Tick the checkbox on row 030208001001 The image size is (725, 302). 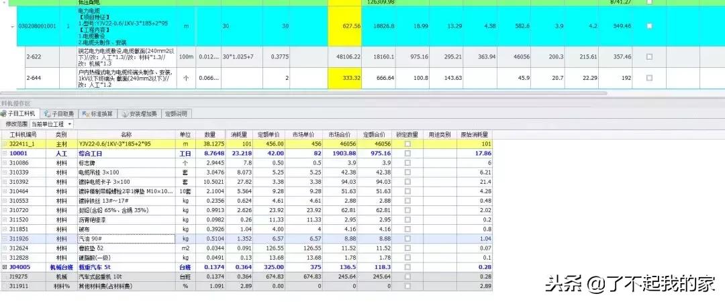point(649,26)
